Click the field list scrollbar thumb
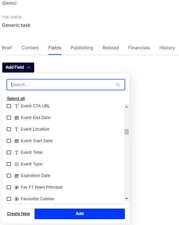 (127, 132)
